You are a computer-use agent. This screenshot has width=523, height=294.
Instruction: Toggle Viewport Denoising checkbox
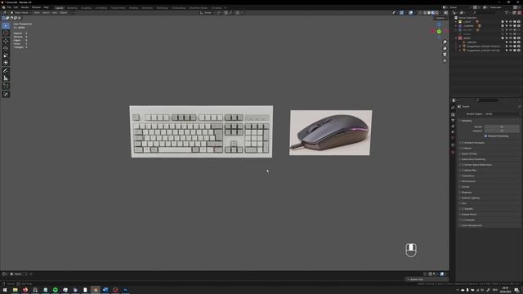[x=485, y=136]
